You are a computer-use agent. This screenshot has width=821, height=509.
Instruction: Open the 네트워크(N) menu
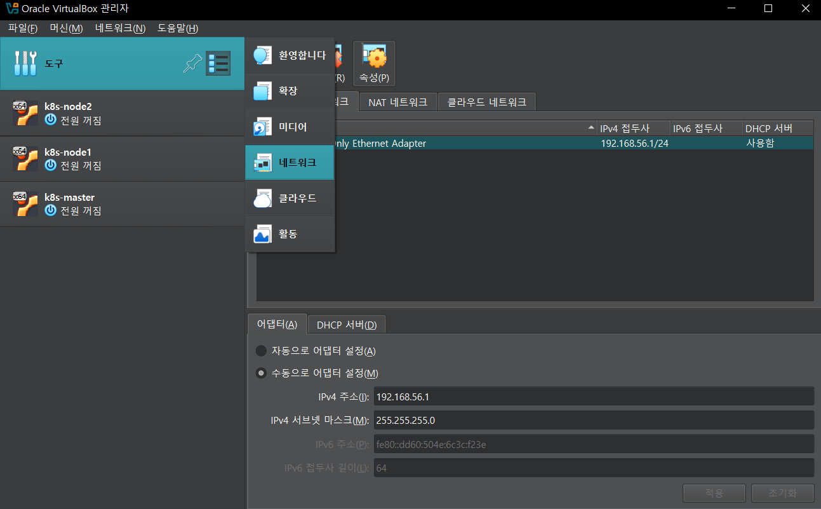[x=120, y=28]
